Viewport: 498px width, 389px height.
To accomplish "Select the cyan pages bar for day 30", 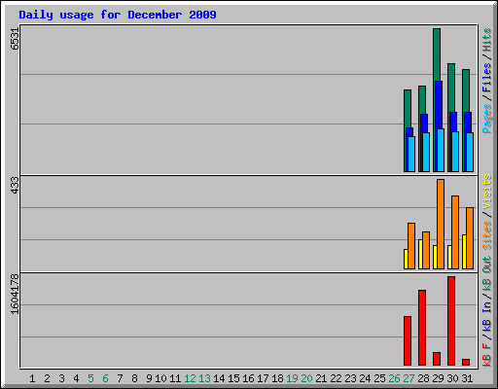I will 455,152.
